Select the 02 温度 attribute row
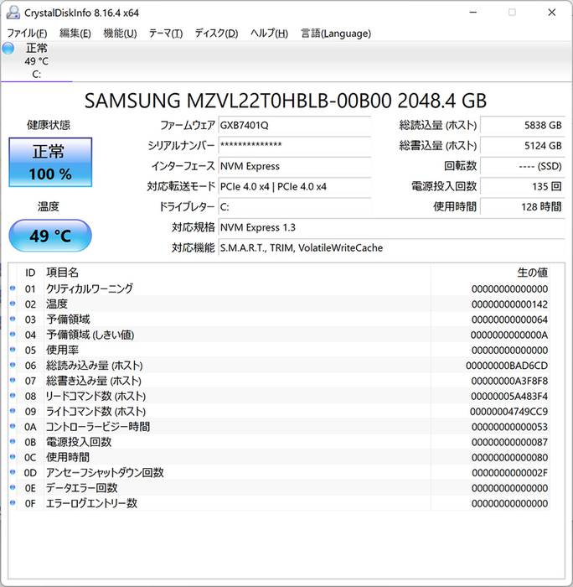573x587 pixels. [279, 304]
